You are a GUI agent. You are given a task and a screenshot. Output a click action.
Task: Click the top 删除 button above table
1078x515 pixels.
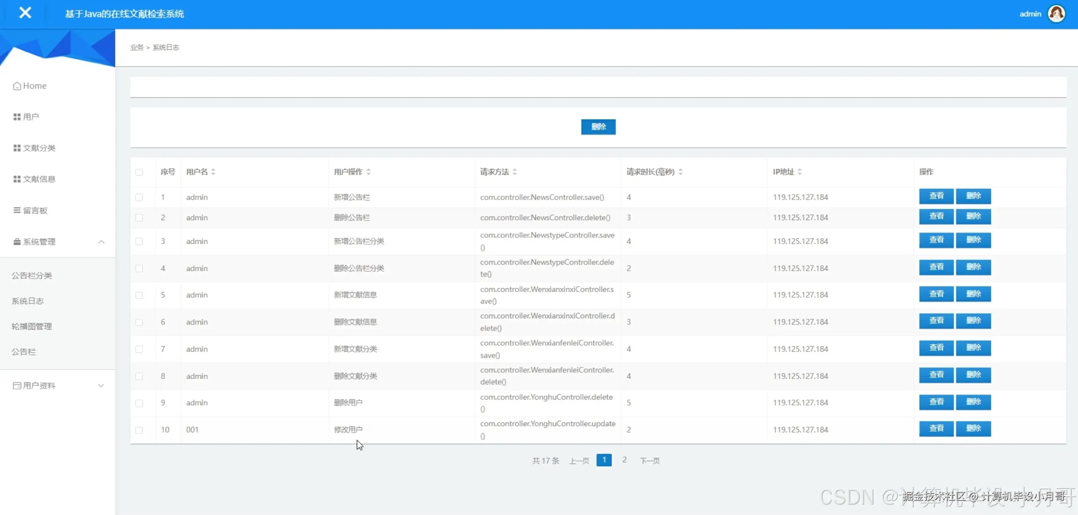tap(598, 127)
